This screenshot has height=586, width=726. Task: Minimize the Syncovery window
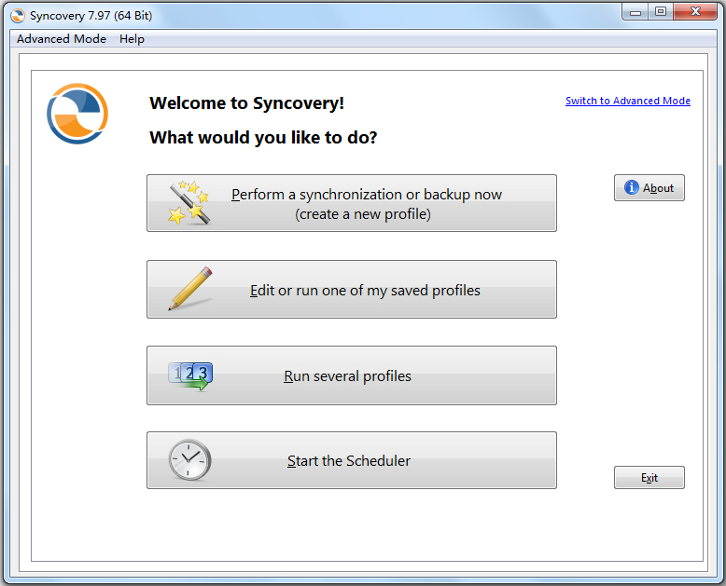tap(635, 12)
